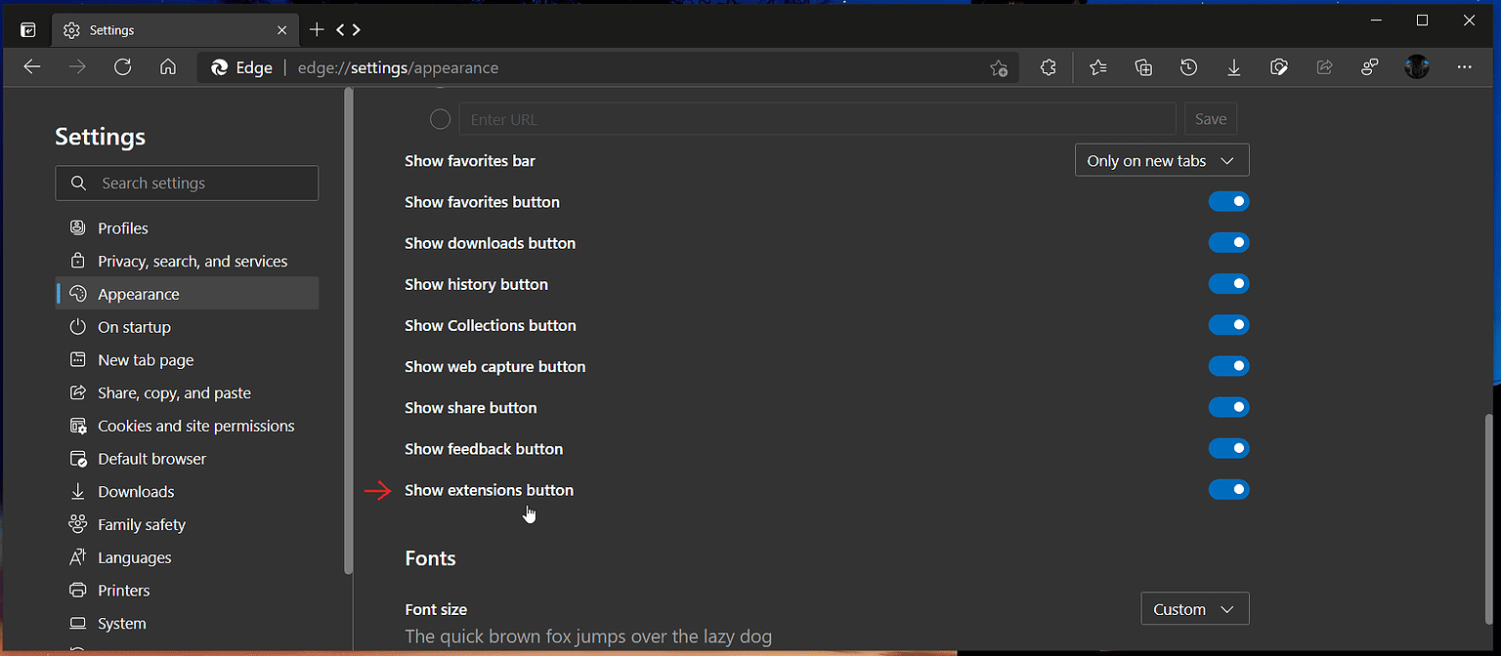The width and height of the screenshot is (1501, 656).
Task: Open browsing History icon
Action: pyautogui.click(x=1188, y=66)
